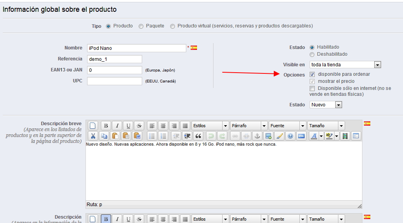This screenshot has height=223, width=403.
Task: Open Tamaño dropdown in Descripción breve toolbar
Action: 326,126
